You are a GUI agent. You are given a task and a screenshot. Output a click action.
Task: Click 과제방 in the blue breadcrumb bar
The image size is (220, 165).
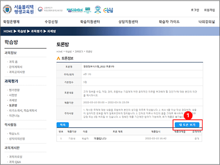(51, 31)
